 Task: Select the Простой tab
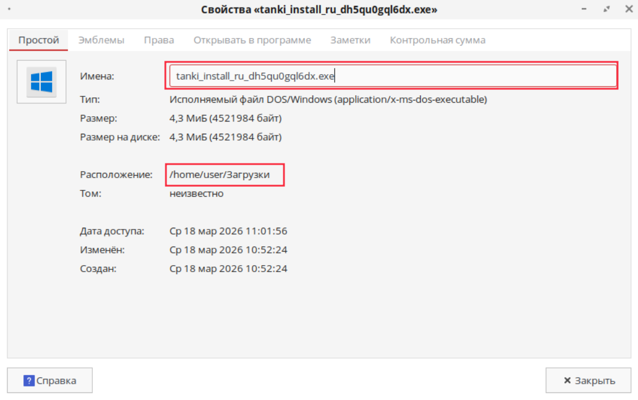39,40
